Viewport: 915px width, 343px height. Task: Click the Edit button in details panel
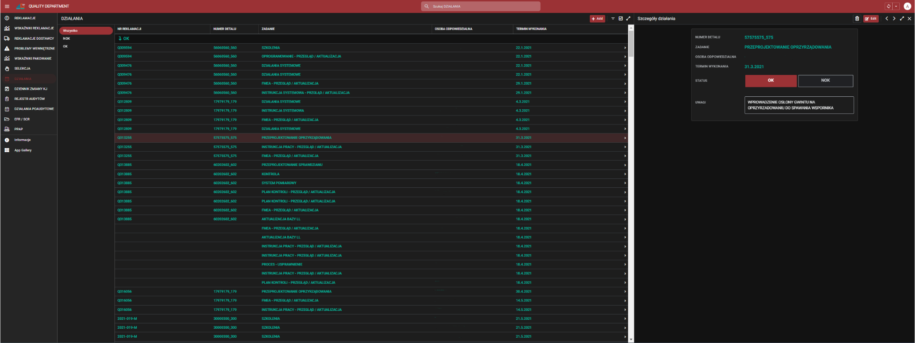871,19
